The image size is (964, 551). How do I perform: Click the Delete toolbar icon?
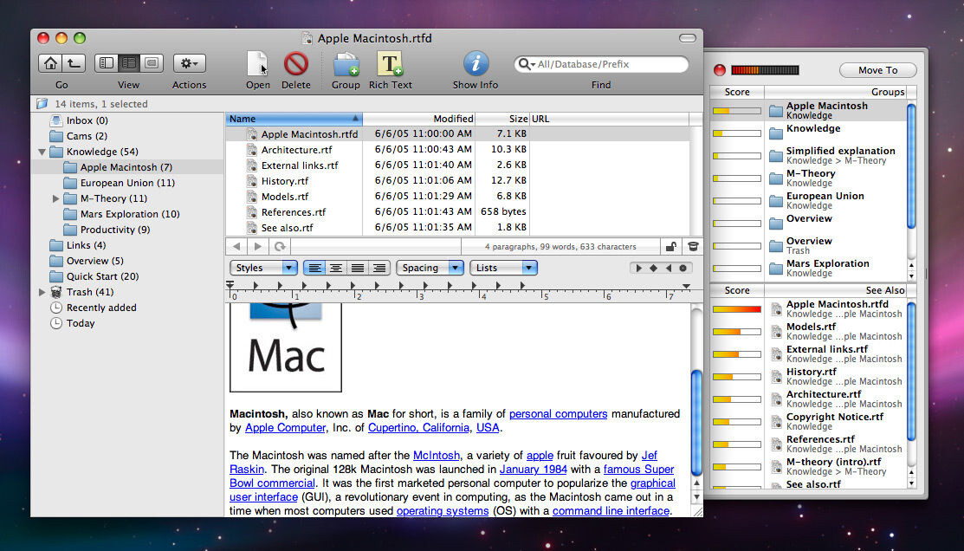tap(295, 64)
